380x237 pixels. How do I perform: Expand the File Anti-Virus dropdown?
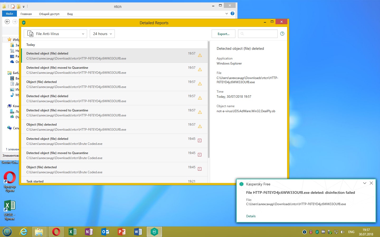(x=55, y=34)
